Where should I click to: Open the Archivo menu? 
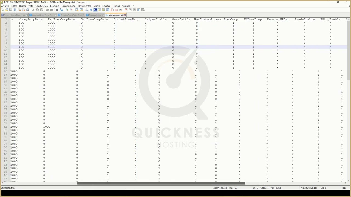pos(5,6)
